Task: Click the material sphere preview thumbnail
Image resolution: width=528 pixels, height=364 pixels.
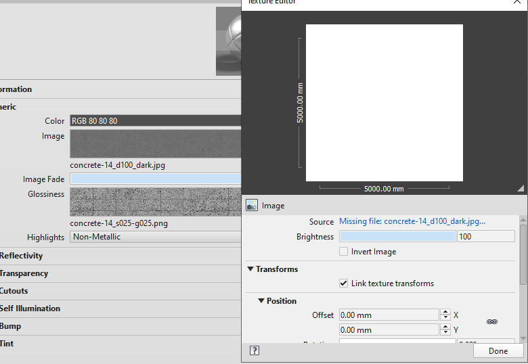Action: coord(229,41)
